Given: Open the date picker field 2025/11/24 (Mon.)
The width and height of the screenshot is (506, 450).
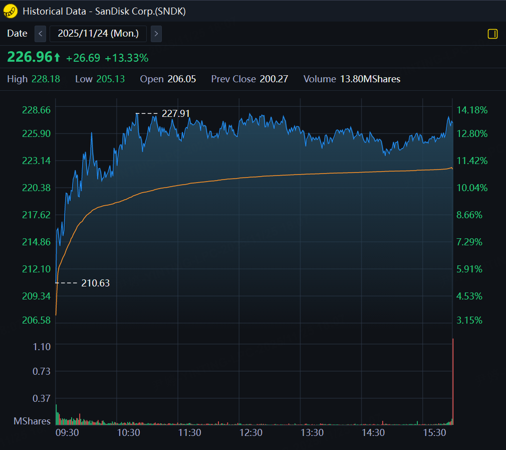Looking at the screenshot, I should tap(98, 34).
